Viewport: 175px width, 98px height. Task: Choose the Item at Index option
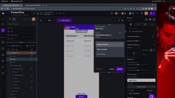(x=110, y=54)
